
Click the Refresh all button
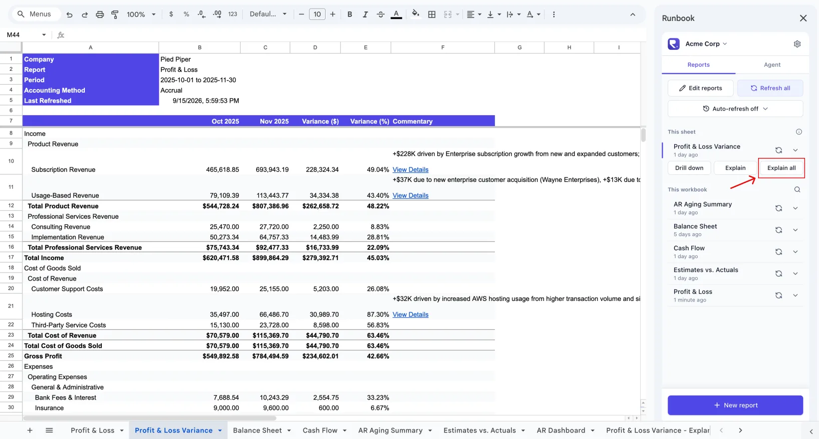click(771, 88)
